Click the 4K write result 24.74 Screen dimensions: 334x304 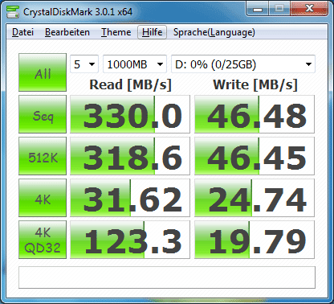[255, 198]
